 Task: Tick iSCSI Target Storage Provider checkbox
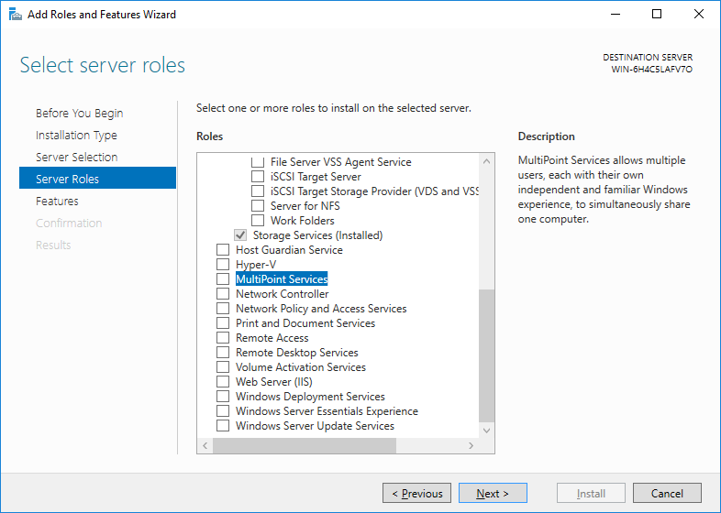[258, 191]
